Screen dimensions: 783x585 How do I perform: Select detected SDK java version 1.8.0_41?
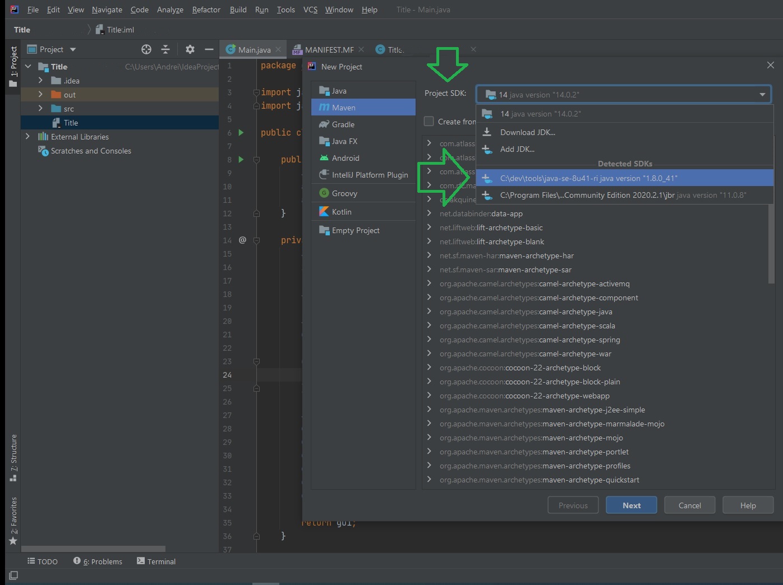coord(625,178)
